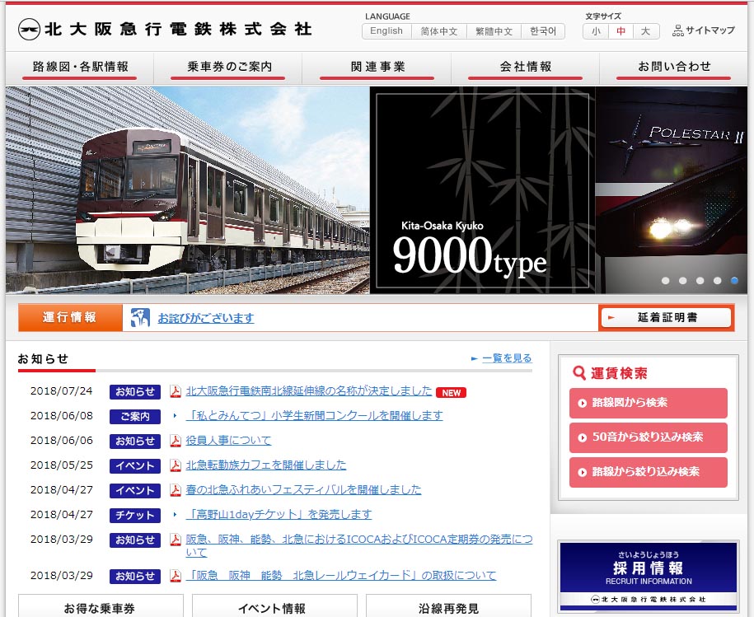Click the red NEW badge icon
This screenshot has width=754, height=617.
pos(451,392)
